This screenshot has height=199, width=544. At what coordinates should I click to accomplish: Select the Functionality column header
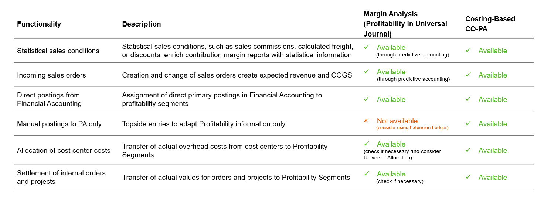(x=39, y=24)
